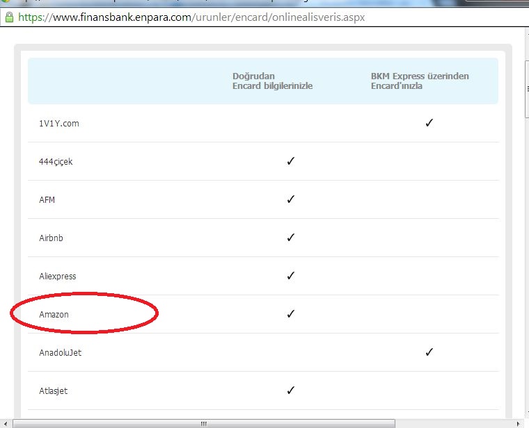Click the Airbnb row label
The height and width of the screenshot is (428, 529).
tap(51, 238)
